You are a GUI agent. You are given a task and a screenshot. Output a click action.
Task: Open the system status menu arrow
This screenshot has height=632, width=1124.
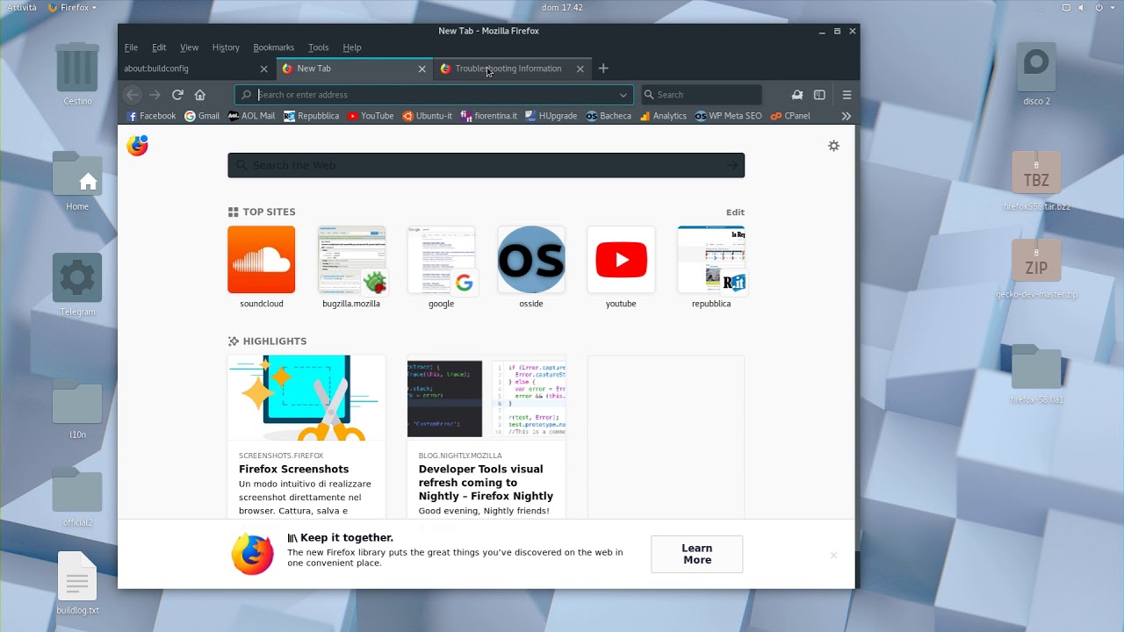[1113, 7]
